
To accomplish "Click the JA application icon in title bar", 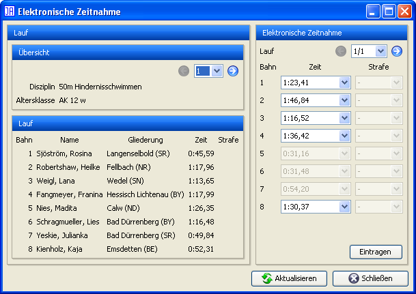I will click(x=10, y=12).
